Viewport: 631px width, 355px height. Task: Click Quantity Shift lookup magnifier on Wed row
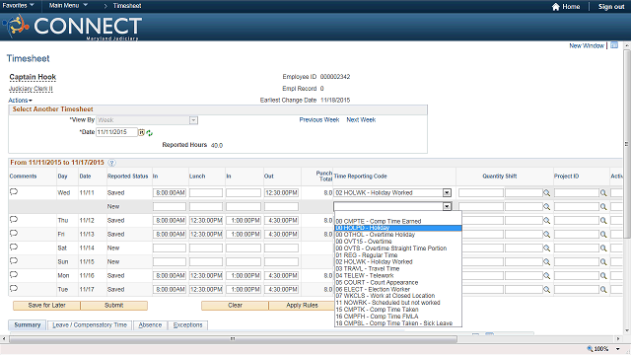(x=546, y=193)
